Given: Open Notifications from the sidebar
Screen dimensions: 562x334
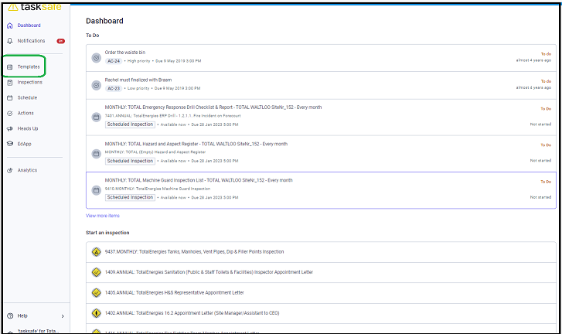Looking at the screenshot, I should [x=31, y=41].
